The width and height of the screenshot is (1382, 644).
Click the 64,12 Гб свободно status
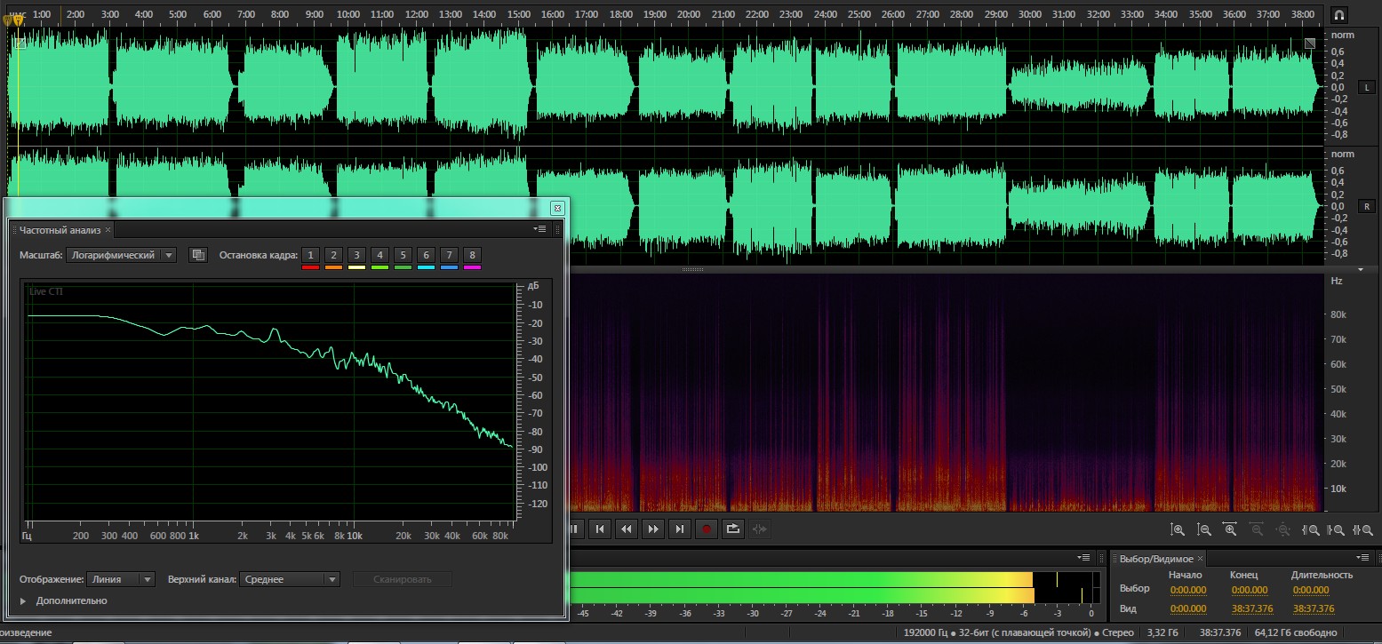[x=1296, y=632]
